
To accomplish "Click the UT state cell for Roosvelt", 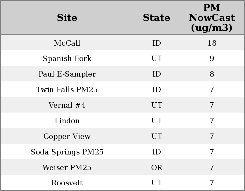I will pyautogui.click(x=157, y=183).
